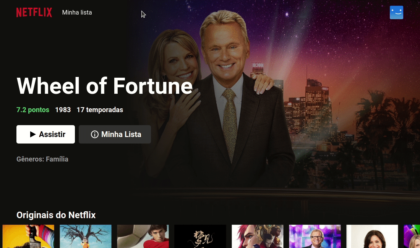Open the black thumbnail with Chinese calligraphy
The image size is (420, 248).
200,237
